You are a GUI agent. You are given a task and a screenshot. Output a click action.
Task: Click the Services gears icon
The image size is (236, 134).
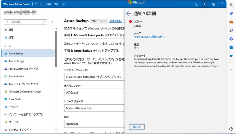6,122
